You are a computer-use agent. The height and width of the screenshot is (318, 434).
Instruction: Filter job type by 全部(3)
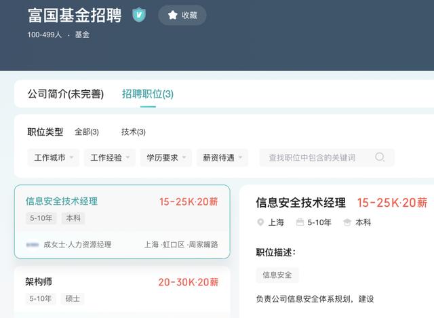point(87,132)
